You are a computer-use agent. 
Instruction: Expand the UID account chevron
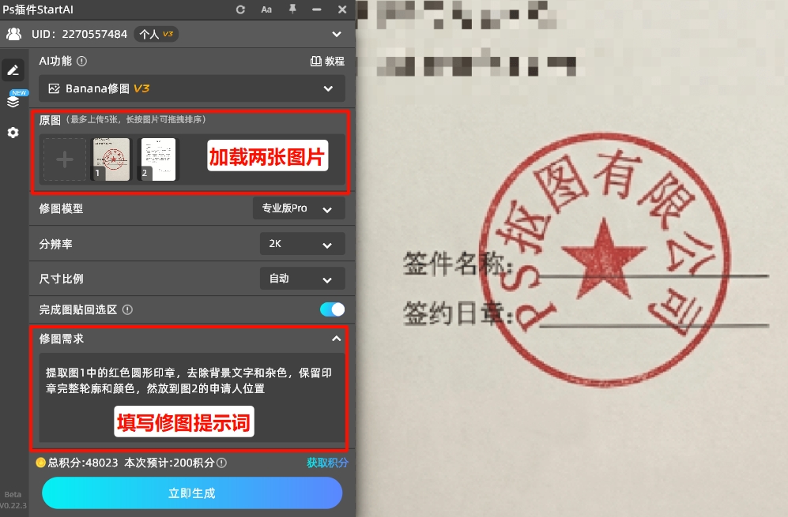coord(336,34)
